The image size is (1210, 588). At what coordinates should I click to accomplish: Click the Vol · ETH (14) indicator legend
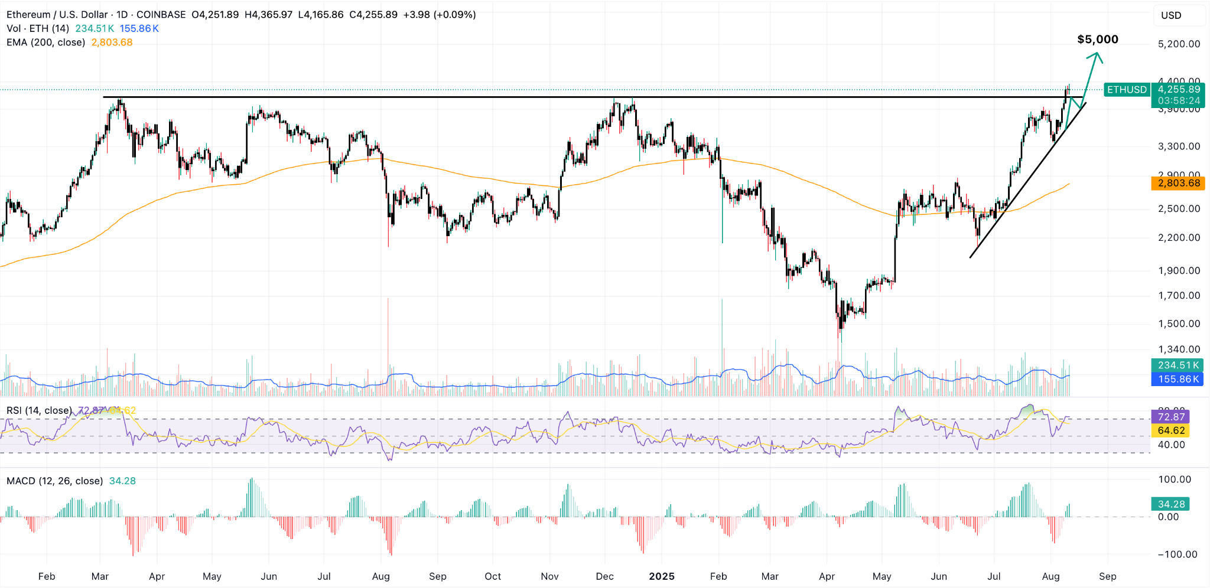pyautogui.click(x=38, y=28)
